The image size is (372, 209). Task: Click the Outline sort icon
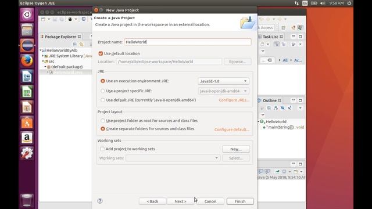[x=276, y=108]
